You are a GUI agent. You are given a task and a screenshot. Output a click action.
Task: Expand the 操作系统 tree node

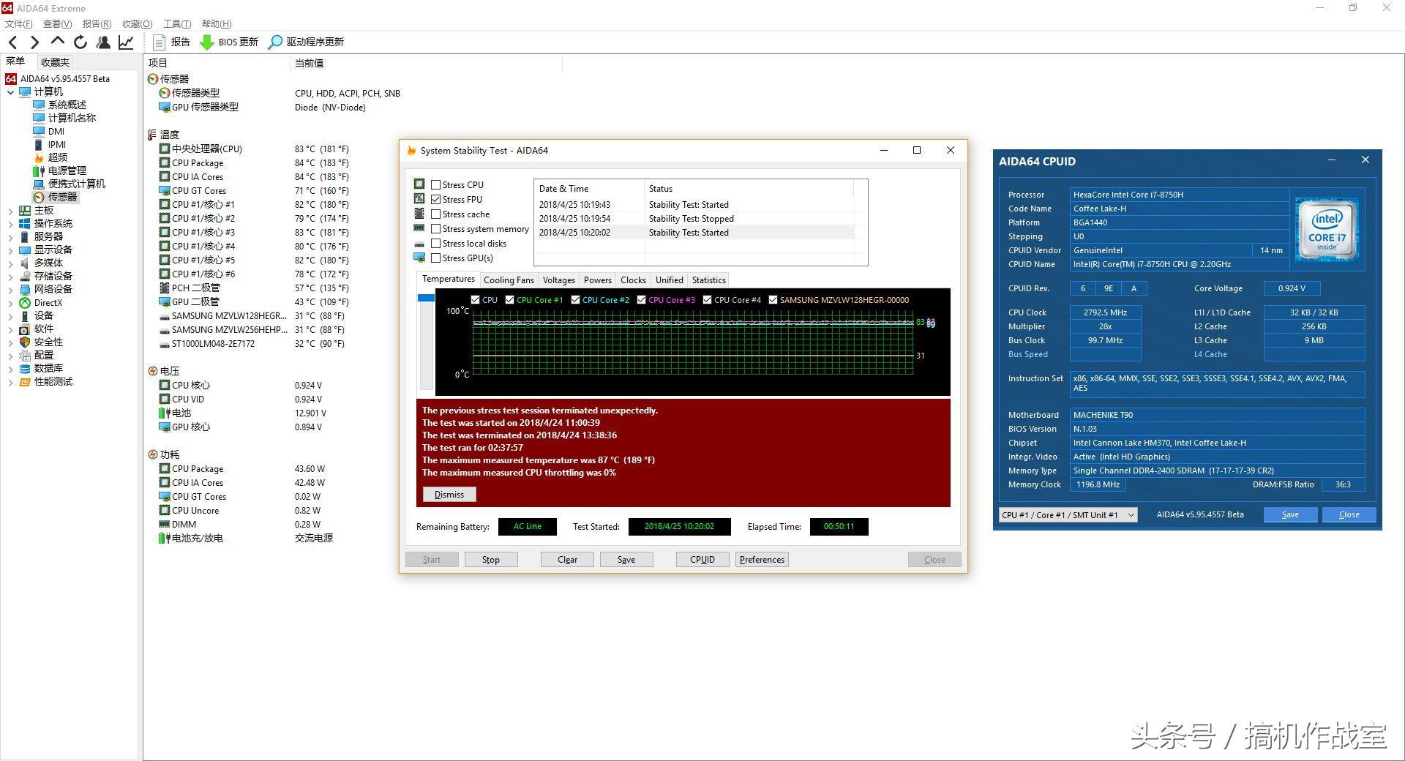click(10, 224)
